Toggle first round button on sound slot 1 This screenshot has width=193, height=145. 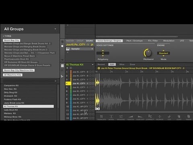click(90, 72)
